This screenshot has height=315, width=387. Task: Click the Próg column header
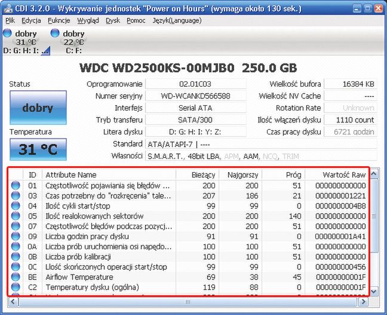[x=283, y=175]
